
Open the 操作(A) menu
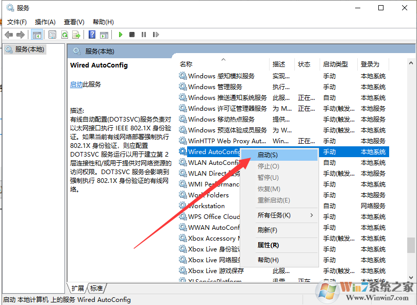[x=45, y=22]
